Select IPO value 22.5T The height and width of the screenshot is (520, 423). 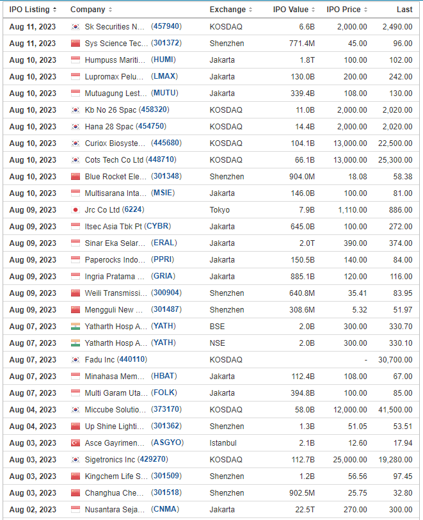[x=305, y=509]
